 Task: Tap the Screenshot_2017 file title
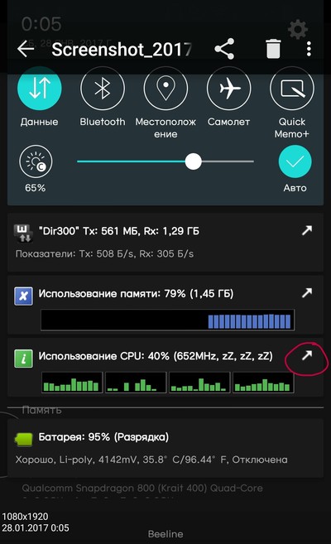click(x=122, y=50)
